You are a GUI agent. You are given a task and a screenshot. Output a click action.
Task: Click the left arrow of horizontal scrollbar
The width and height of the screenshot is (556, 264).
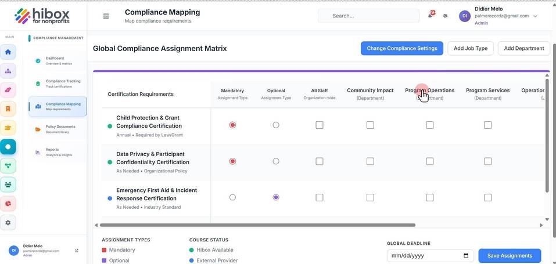pyautogui.click(x=96, y=225)
